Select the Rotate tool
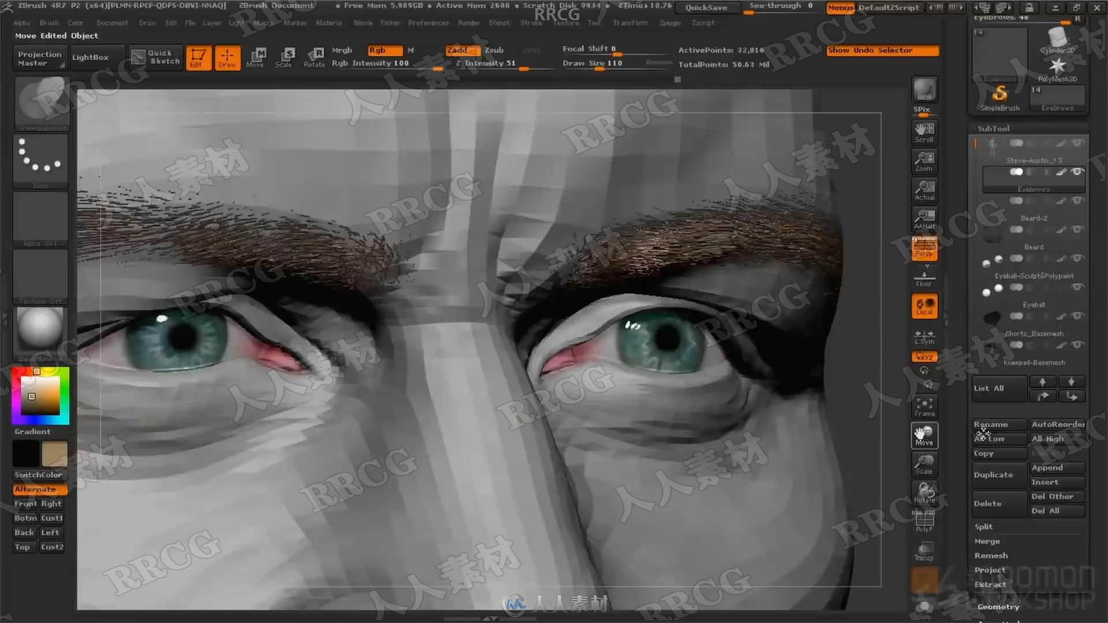Screen dimensions: 1108x623 [313, 57]
